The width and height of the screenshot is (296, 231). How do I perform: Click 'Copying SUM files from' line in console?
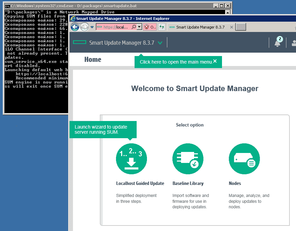click(35, 16)
